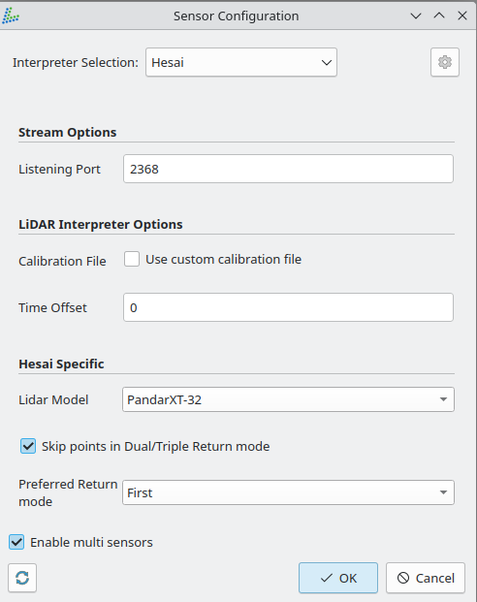Open the Interpreter Selection Hesai dropdown

(241, 62)
